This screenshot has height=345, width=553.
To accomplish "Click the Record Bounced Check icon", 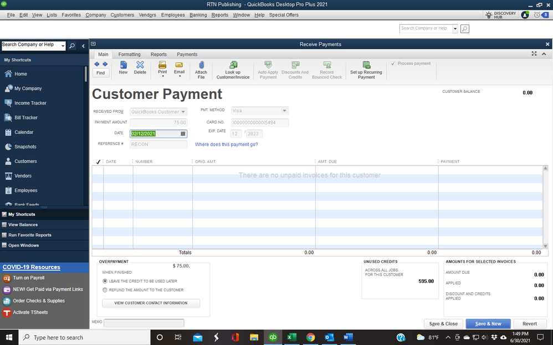I will (326, 70).
